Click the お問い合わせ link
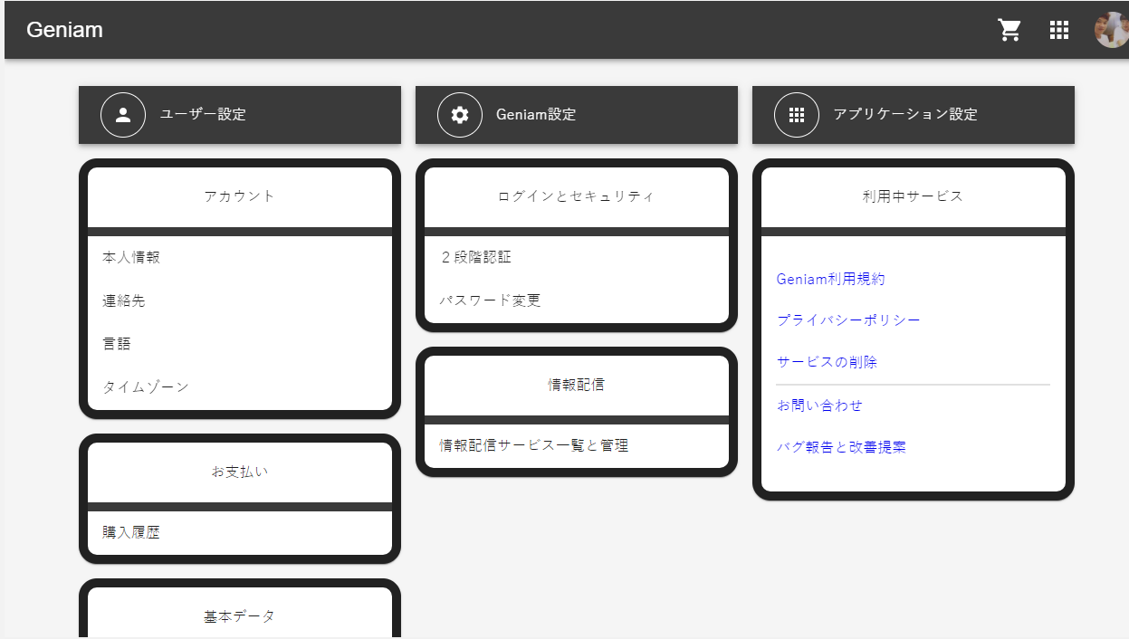 (819, 405)
